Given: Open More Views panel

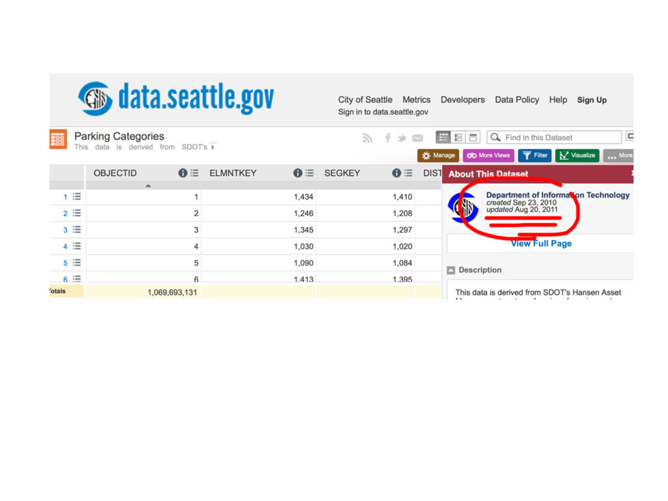Looking at the screenshot, I should [489, 155].
